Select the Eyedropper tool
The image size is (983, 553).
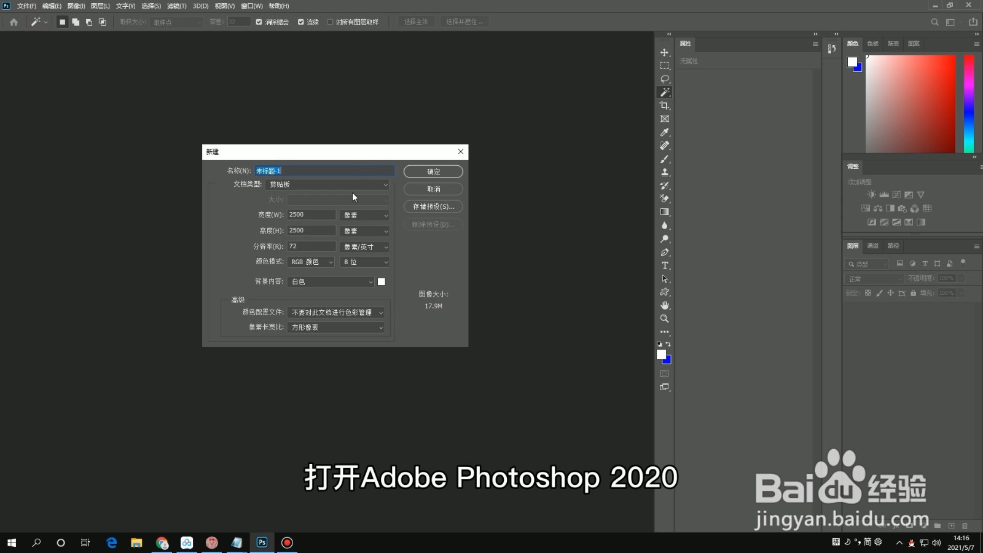tap(664, 132)
